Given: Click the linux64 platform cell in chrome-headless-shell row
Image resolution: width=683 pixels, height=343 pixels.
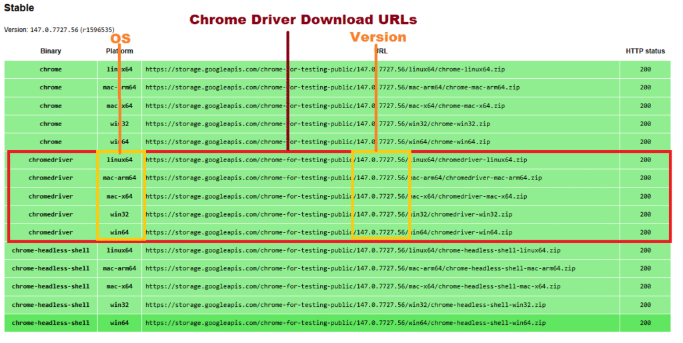Looking at the screenshot, I should 119,250.
